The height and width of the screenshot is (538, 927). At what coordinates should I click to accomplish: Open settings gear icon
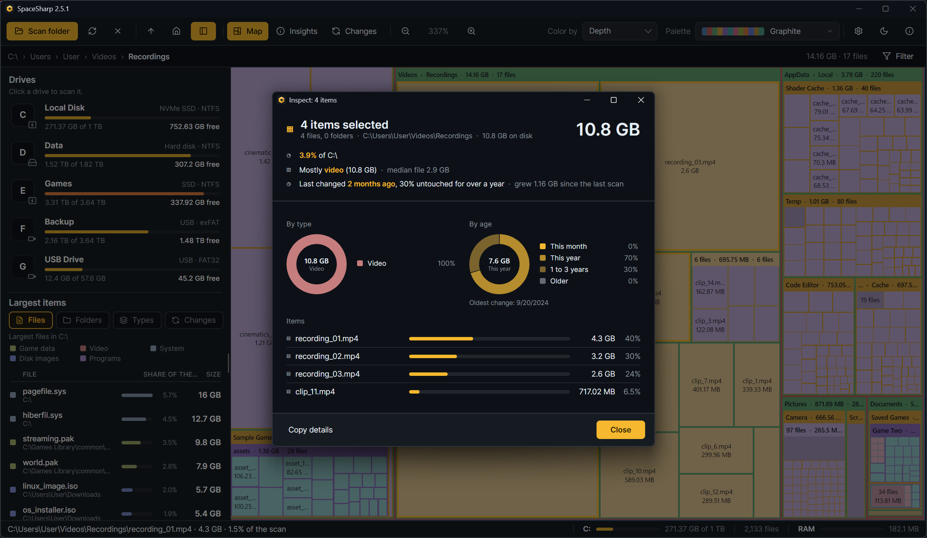coord(858,31)
